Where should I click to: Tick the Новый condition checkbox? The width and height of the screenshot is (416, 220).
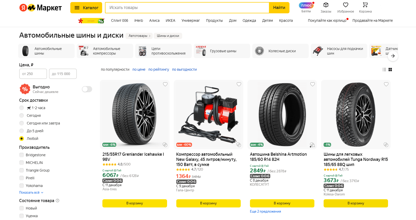[22, 208]
